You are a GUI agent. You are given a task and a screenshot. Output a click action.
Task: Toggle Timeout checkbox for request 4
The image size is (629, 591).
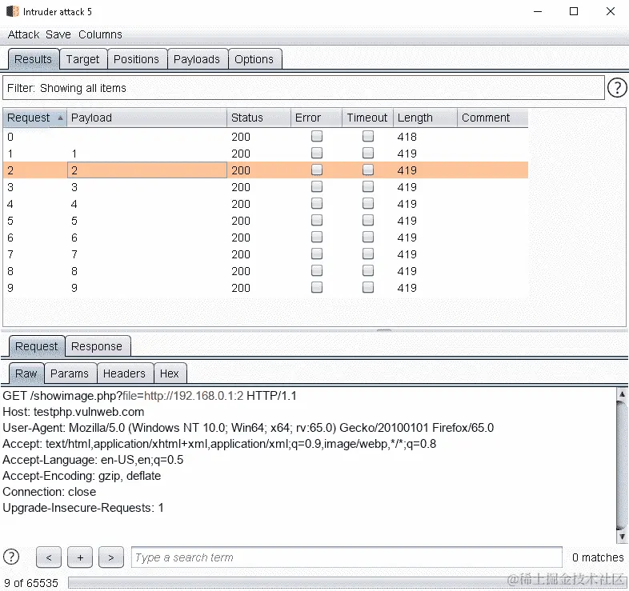368,204
